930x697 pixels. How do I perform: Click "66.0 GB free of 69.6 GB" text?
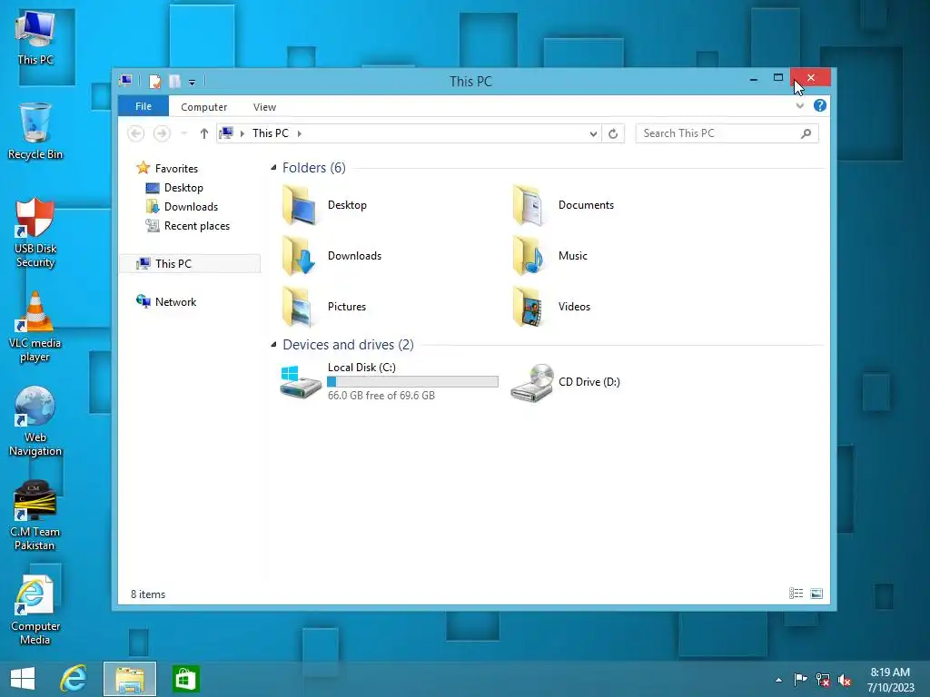(381, 396)
